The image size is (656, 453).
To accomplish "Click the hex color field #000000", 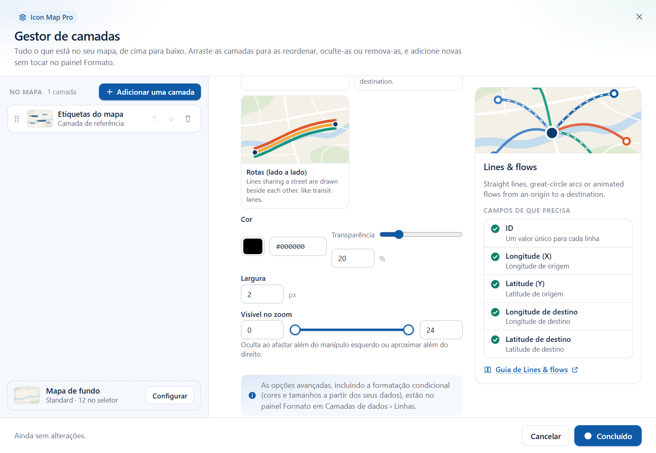I will (298, 246).
